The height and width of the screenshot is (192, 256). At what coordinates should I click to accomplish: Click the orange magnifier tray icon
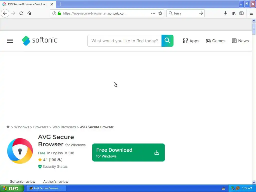tap(237, 188)
